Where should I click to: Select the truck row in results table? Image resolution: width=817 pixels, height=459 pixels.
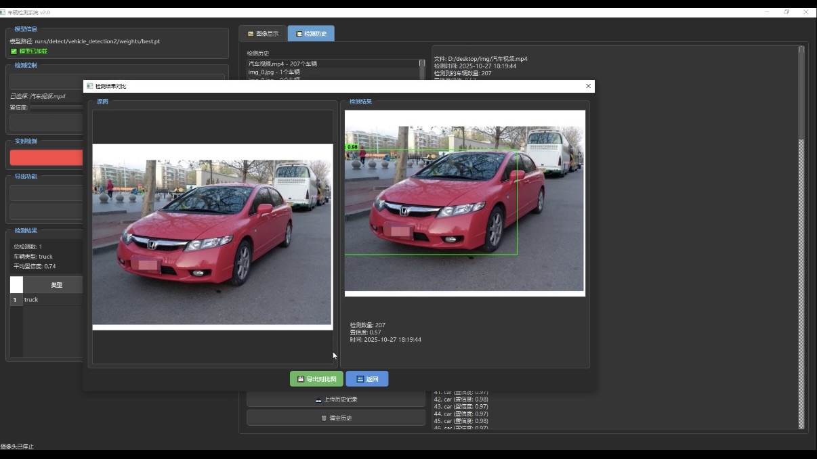click(53, 299)
